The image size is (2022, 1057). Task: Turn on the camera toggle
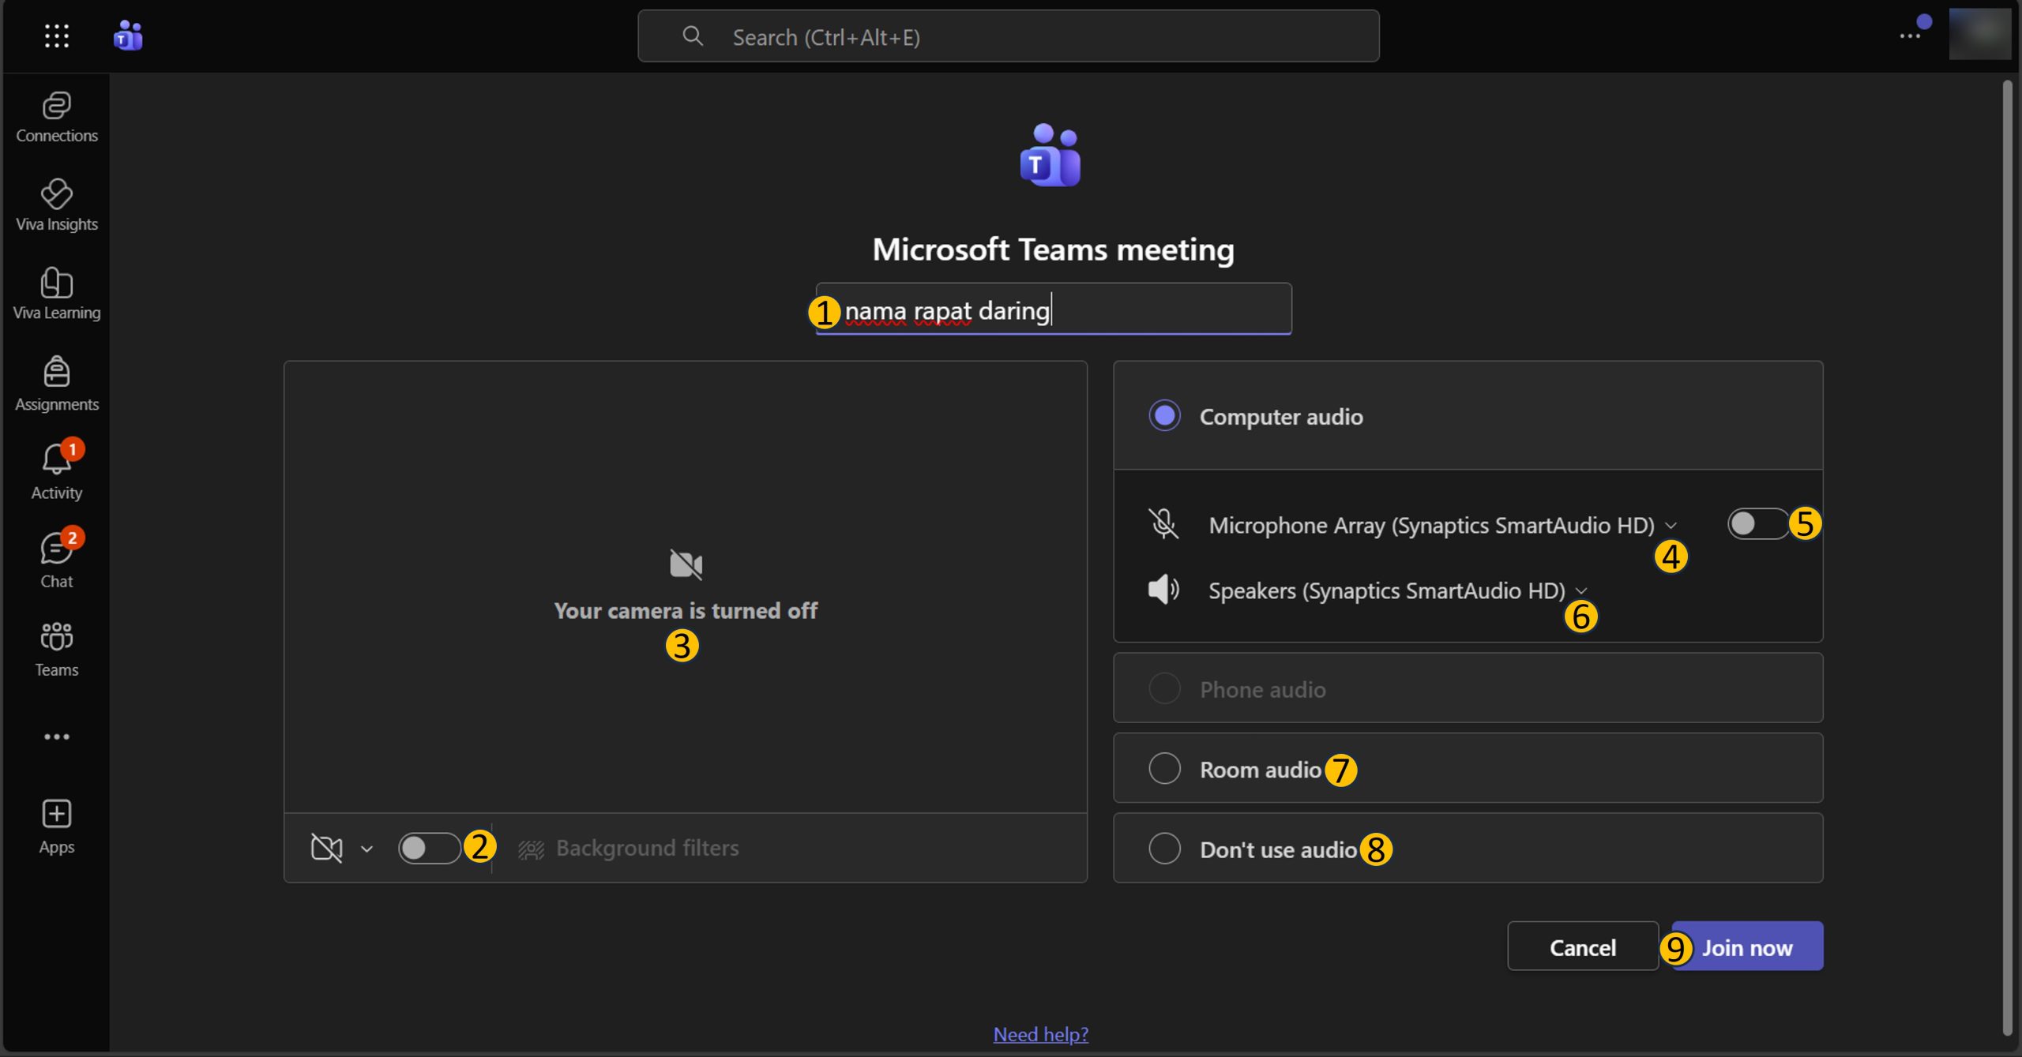pyautogui.click(x=429, y=848)
